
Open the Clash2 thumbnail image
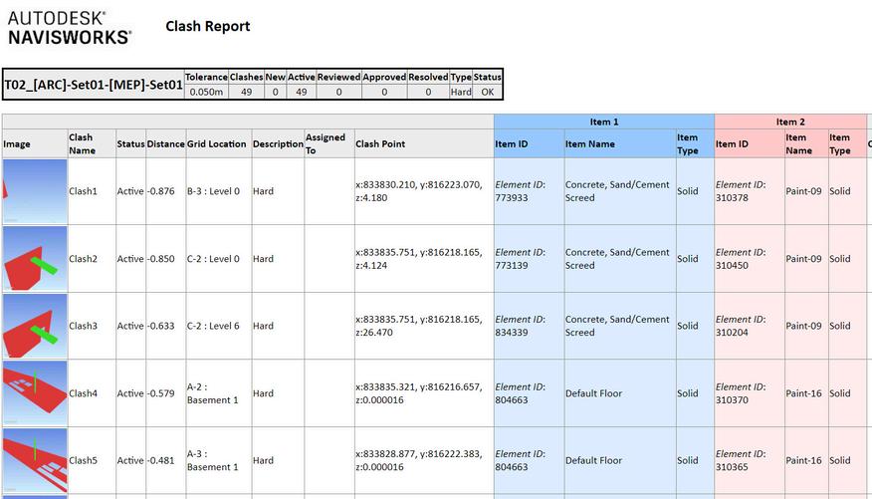tap(35, 259)
